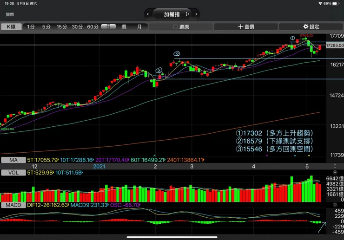
Task: Tap the 16217 price axis label
Action: point(337,65)
